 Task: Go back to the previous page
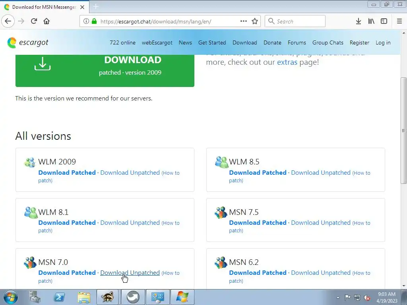click(8, 21)
